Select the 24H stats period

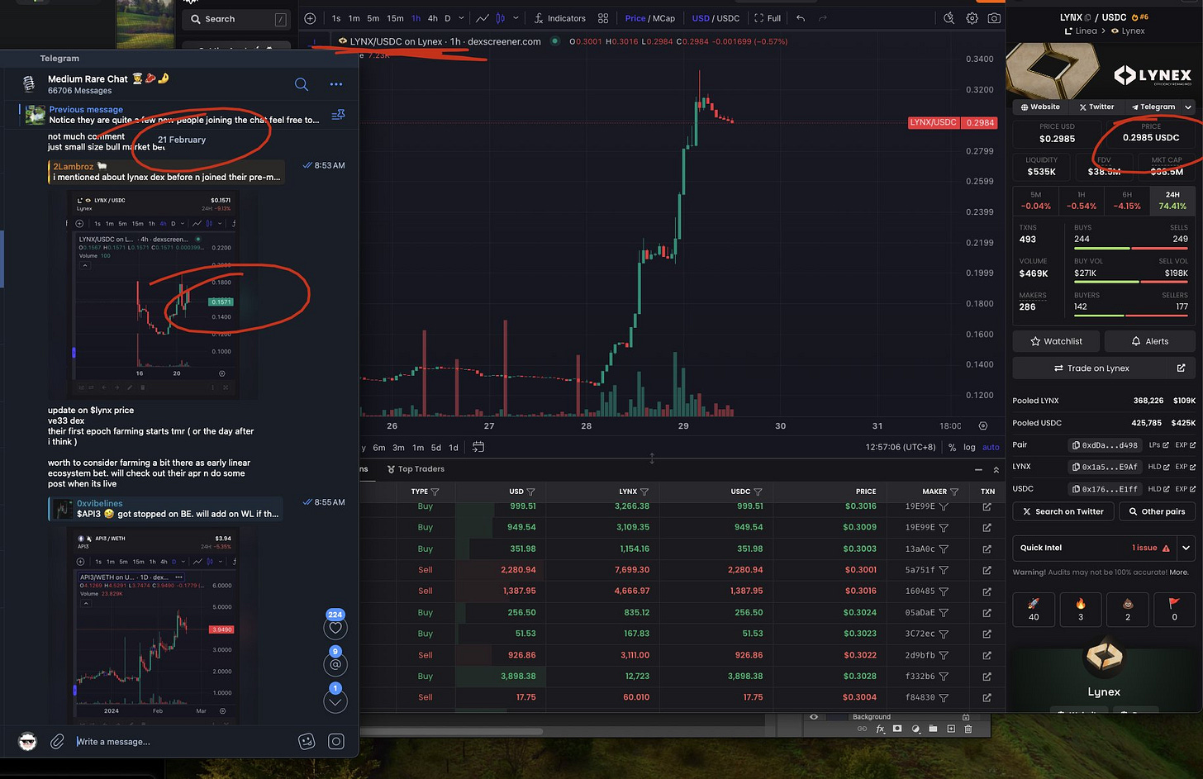[x=1172, y=200]
